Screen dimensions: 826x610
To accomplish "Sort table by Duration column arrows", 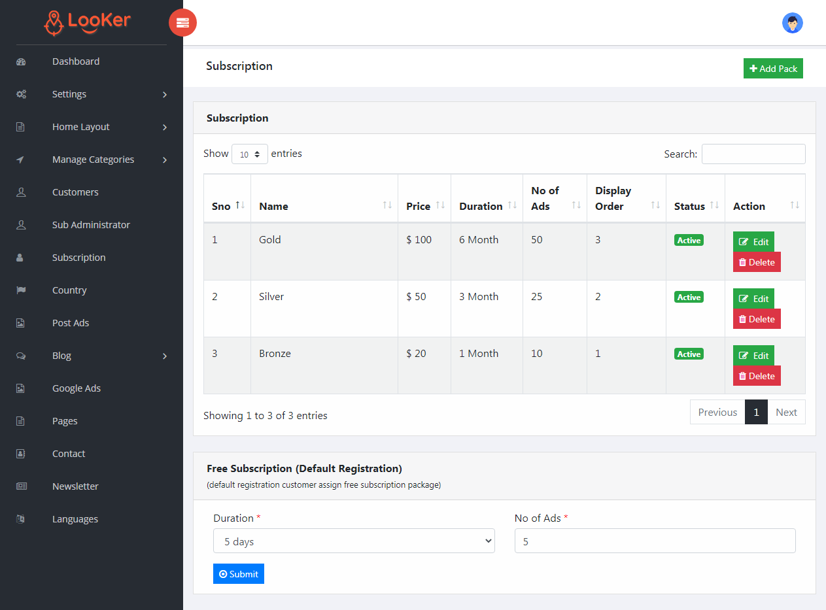I will pyautogui.click(x=512, y=205).
